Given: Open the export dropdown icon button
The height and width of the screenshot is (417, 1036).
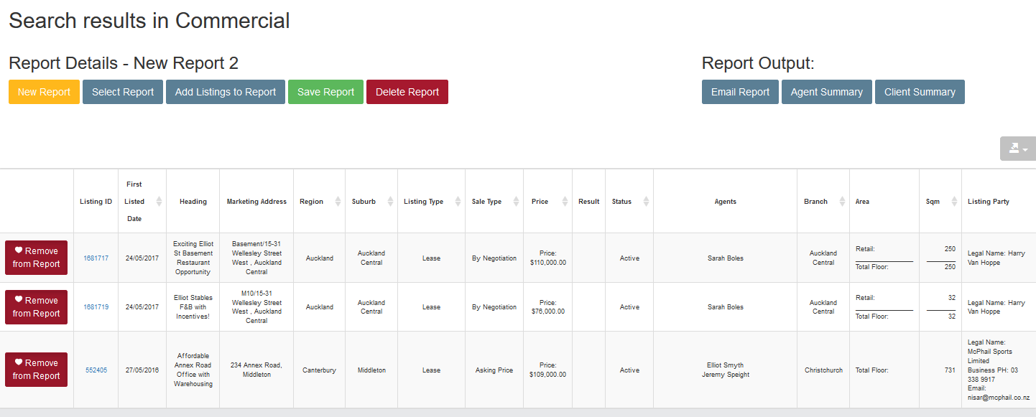Looking at the screenshot, I should point(1017,149).
